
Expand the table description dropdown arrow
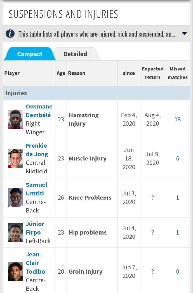184,34
